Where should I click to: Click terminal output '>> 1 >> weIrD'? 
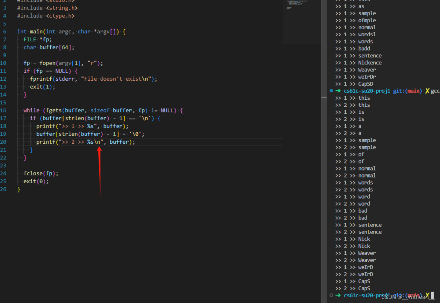tap(354, 267)
